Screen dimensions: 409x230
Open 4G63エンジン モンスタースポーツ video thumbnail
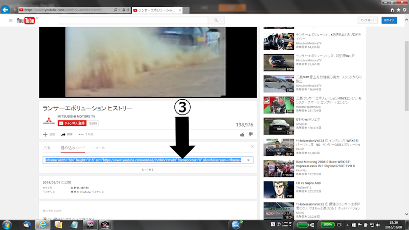(x=279, y=105)
